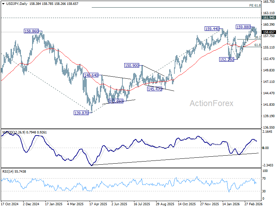This screenshot has width=277, height=208.
Task: Select the 142.660 price label
Action: click(116, 101)
